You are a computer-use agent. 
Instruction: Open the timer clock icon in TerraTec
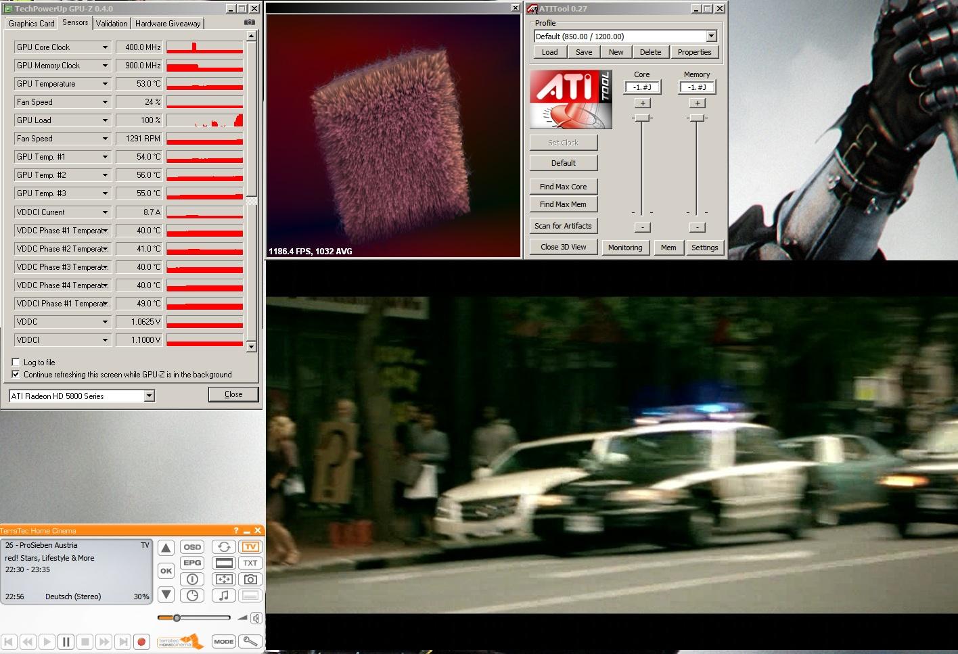tap(193, 595)
